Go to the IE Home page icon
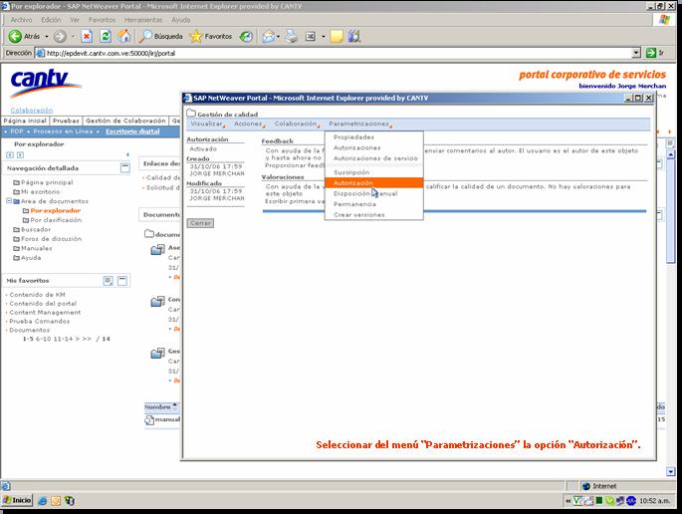Screen dimensions: 682x514 124,37
